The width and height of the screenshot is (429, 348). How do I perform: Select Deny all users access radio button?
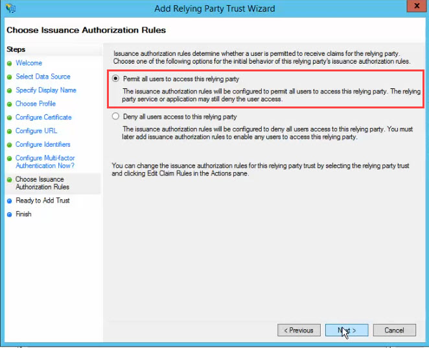(x=115, y=116)
